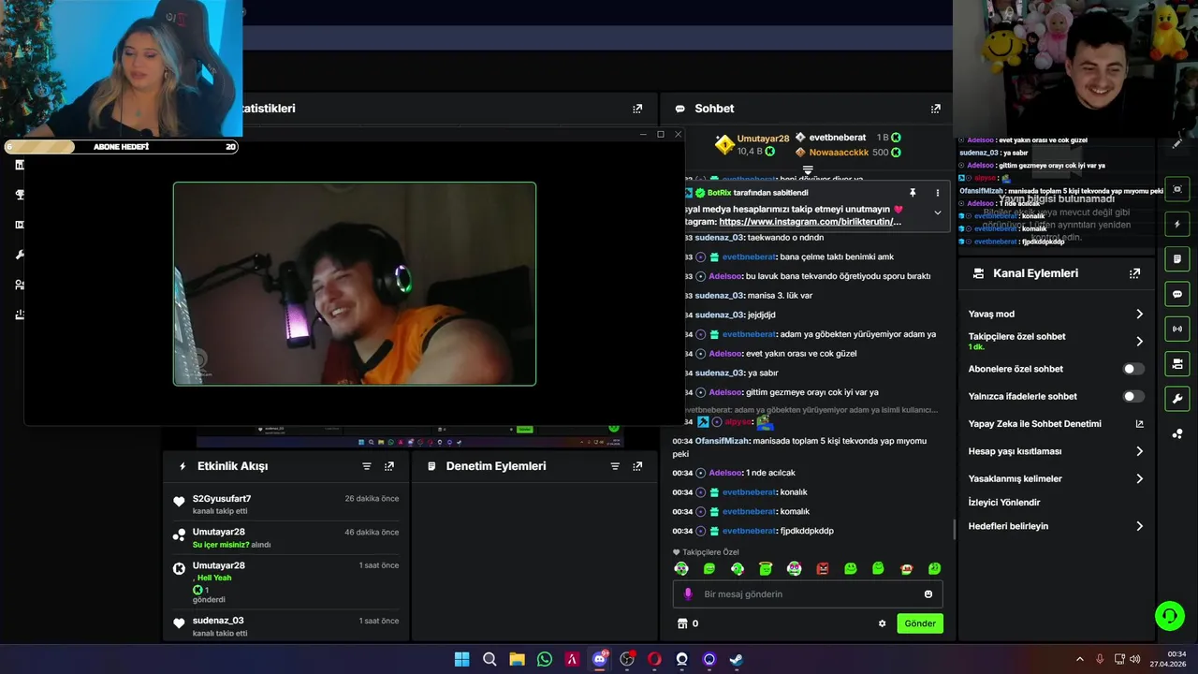Open the Windows Start menu
1198x674 pixels.
coord(461,659)
